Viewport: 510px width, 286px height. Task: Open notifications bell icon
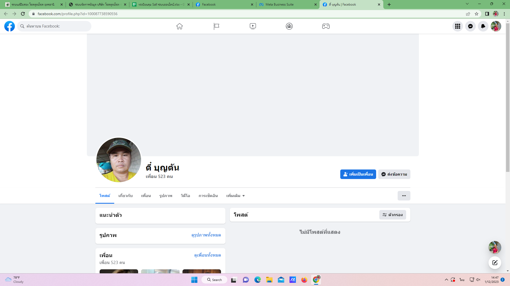[483, 26]
